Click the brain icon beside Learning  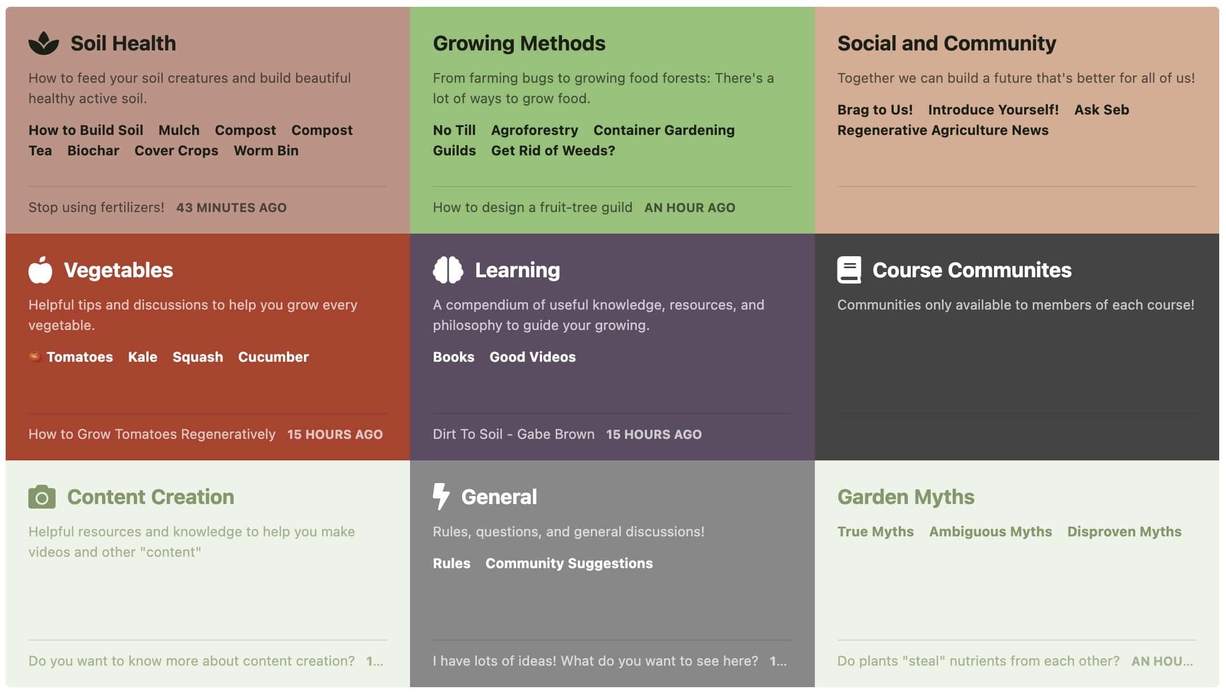point(447,270)
